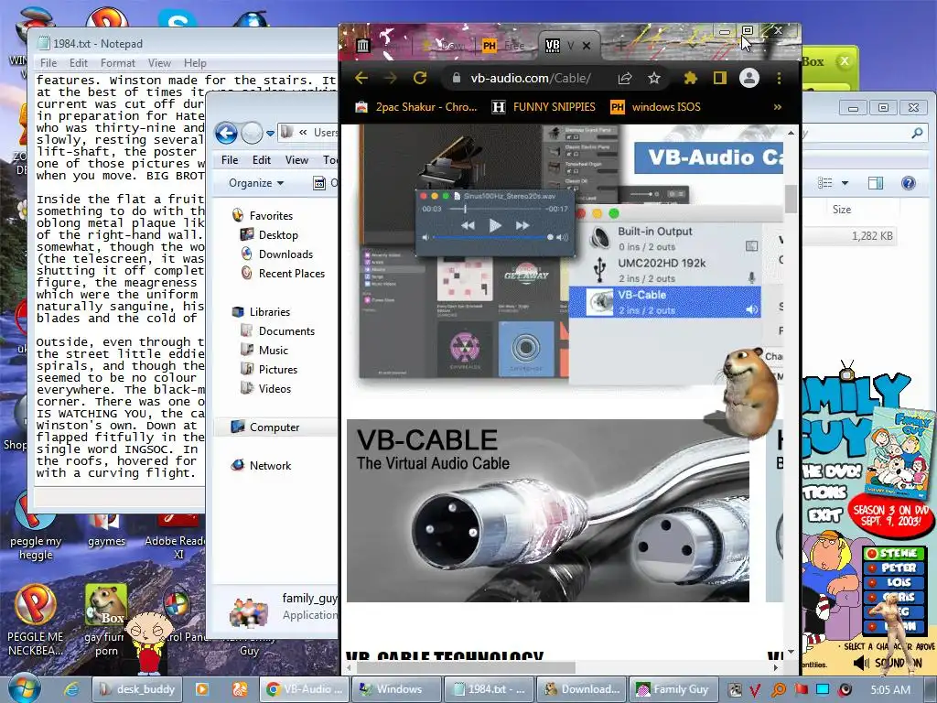
Task: Open Downloads in the navigation pane
Action: pyautogui.click(x=285, y=254)
